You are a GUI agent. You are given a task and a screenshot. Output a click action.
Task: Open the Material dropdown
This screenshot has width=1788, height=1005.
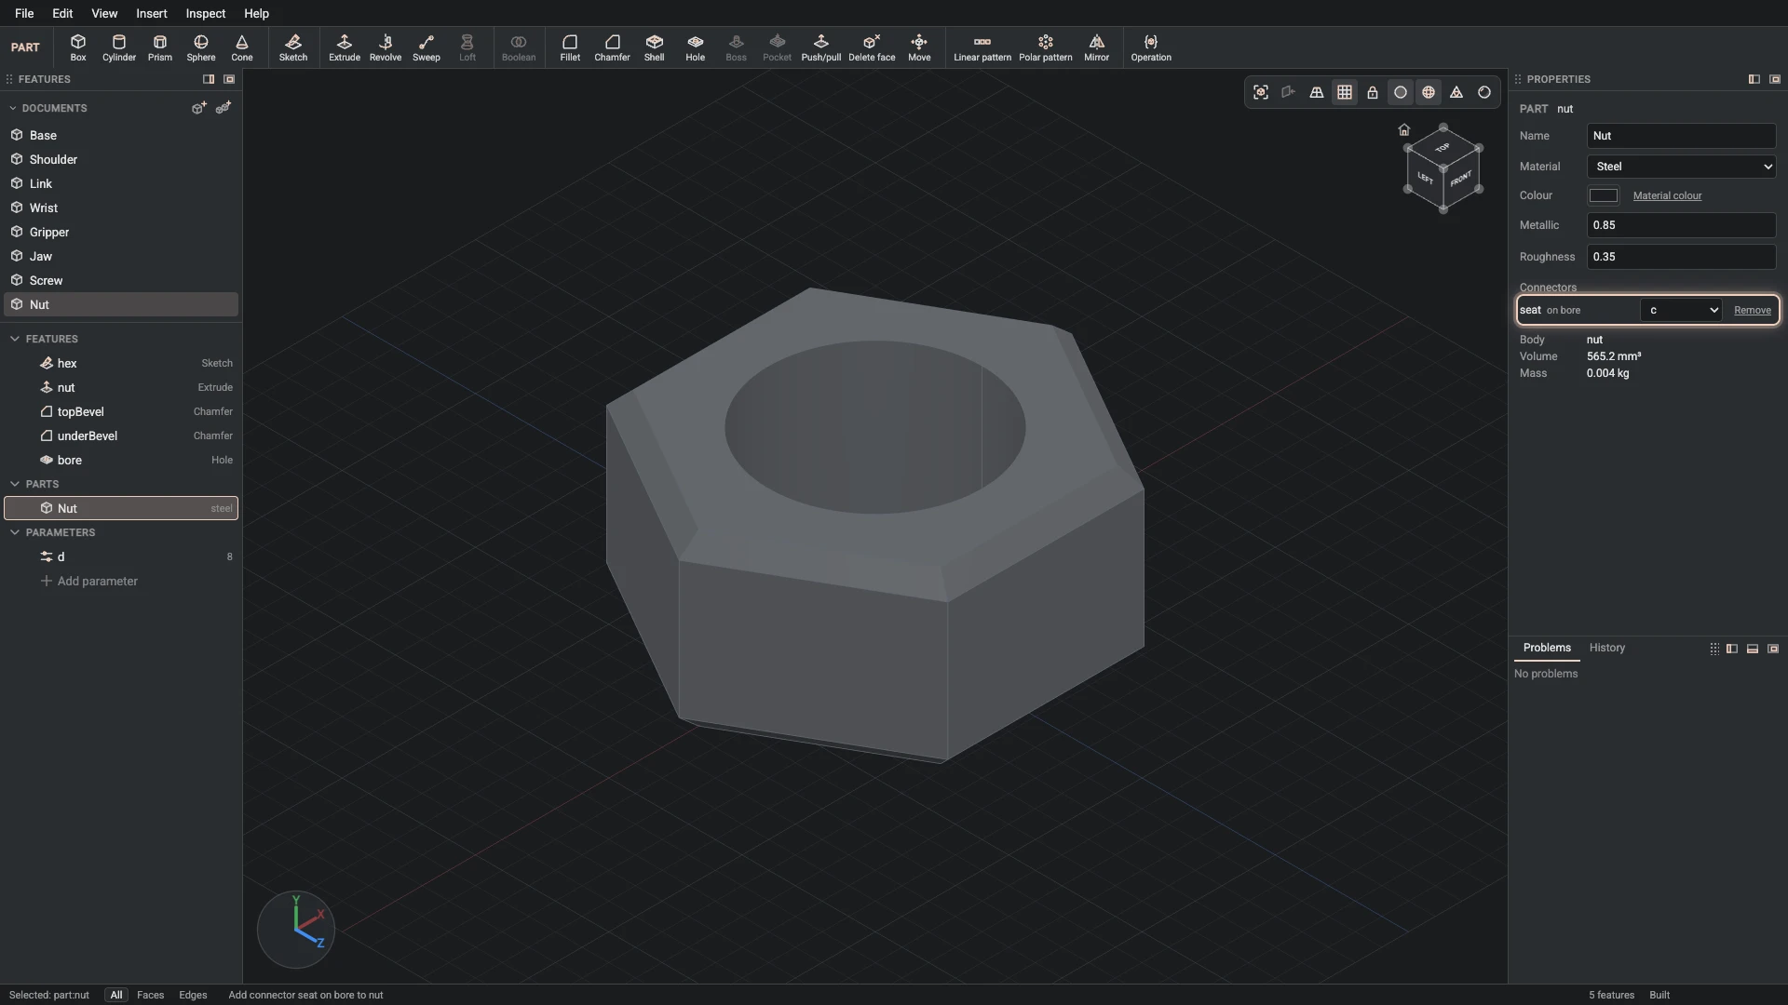[x=1681, y=167]
